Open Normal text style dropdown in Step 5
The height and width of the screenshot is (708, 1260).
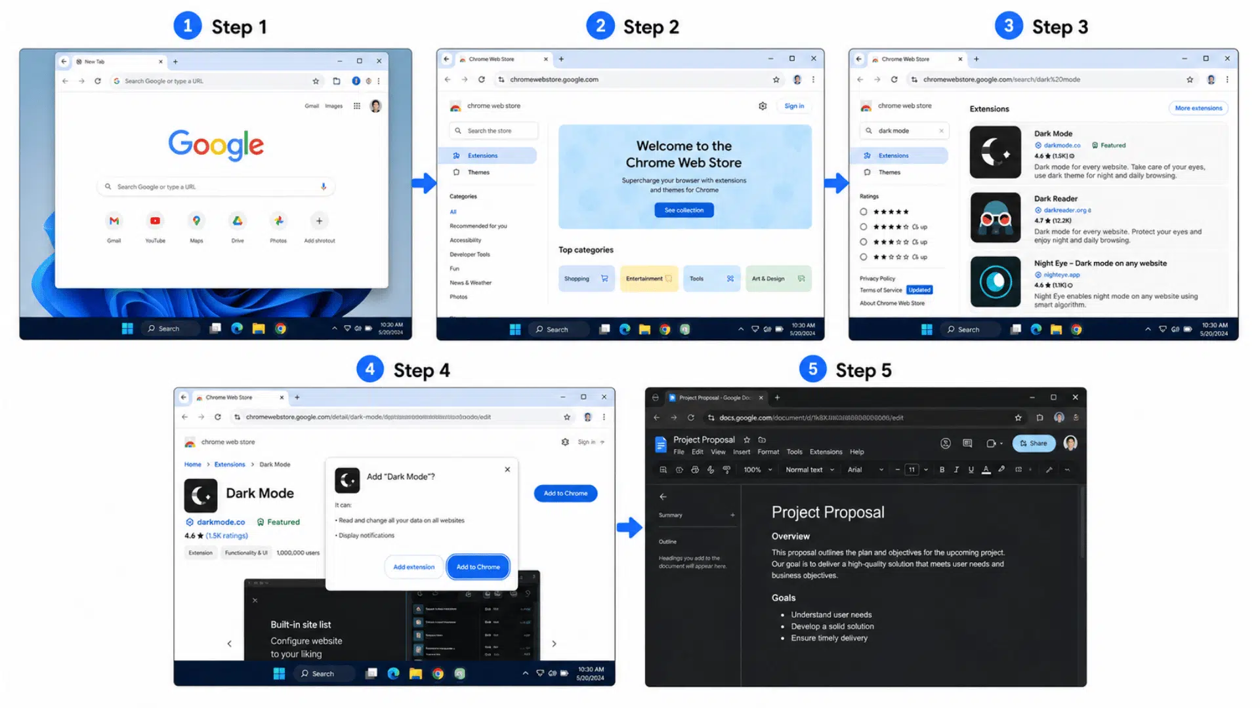tap(810, 470)
